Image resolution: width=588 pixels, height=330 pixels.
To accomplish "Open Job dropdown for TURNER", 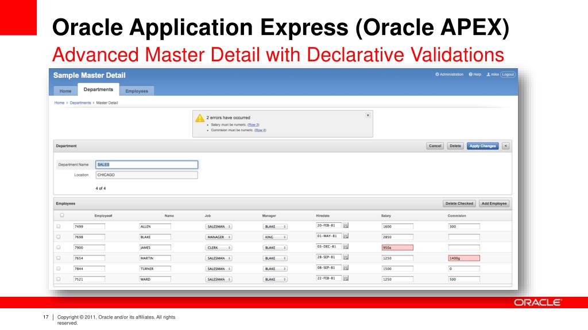I will 219,269.
